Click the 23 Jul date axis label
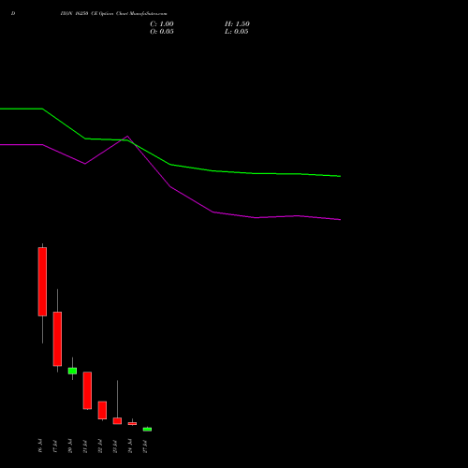 (115, 446)
